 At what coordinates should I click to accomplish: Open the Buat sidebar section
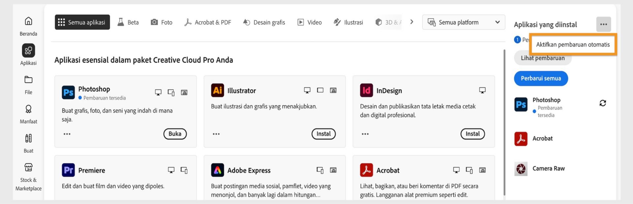coord(28,143)
